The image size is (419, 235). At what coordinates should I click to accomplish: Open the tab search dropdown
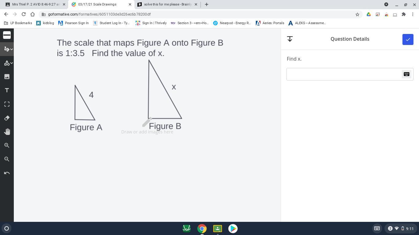pos(386,5)
